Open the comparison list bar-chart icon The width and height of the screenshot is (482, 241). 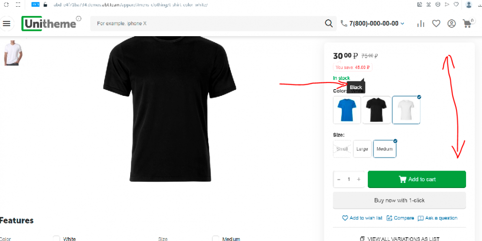pyautogui.click(x=420, y=24)
